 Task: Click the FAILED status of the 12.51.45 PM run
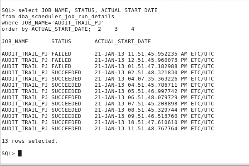point(61,60)
